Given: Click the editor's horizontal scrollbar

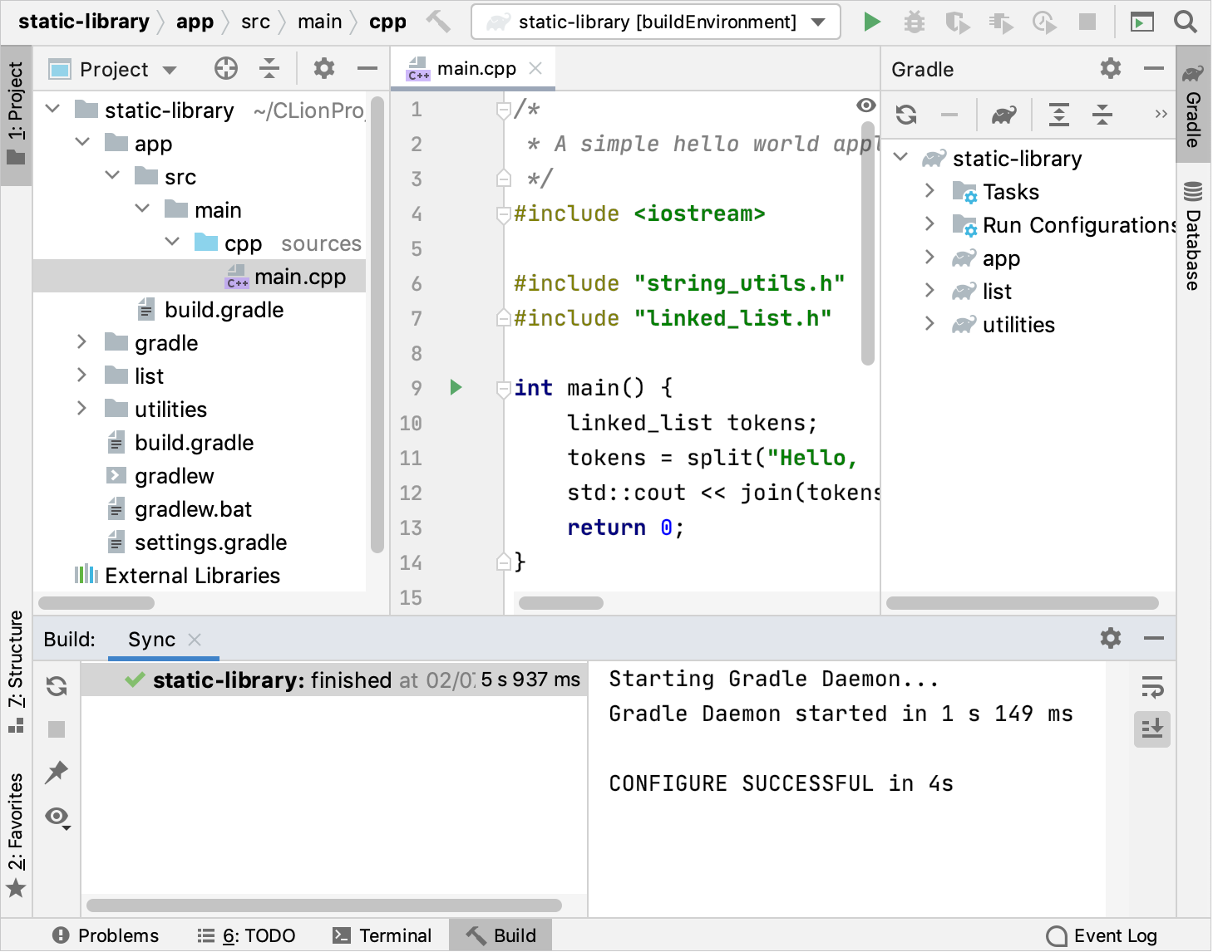Looking at the screenshot, I should click(x=559, y=602).
